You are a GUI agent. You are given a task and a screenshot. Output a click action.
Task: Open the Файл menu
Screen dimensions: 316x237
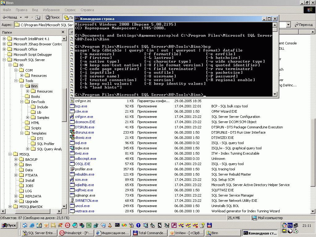pos(7,10)
